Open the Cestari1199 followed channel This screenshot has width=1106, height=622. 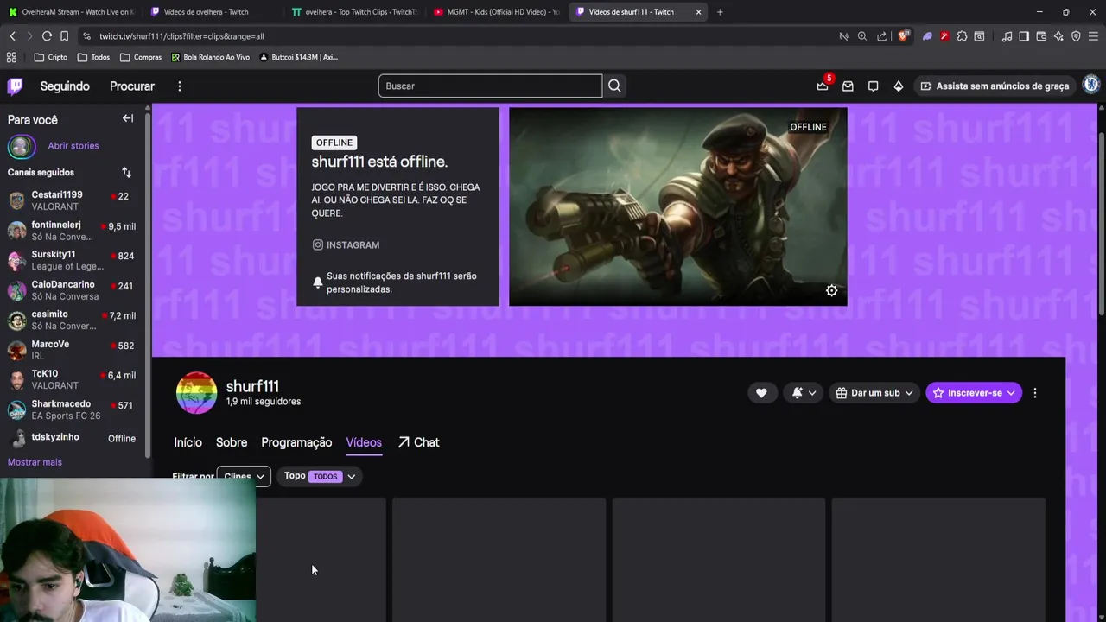[x=73, y=200]
